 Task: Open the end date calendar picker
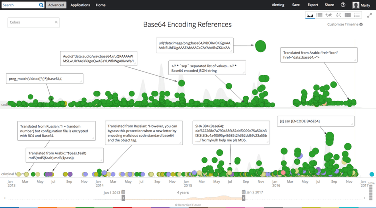point(243,192)
